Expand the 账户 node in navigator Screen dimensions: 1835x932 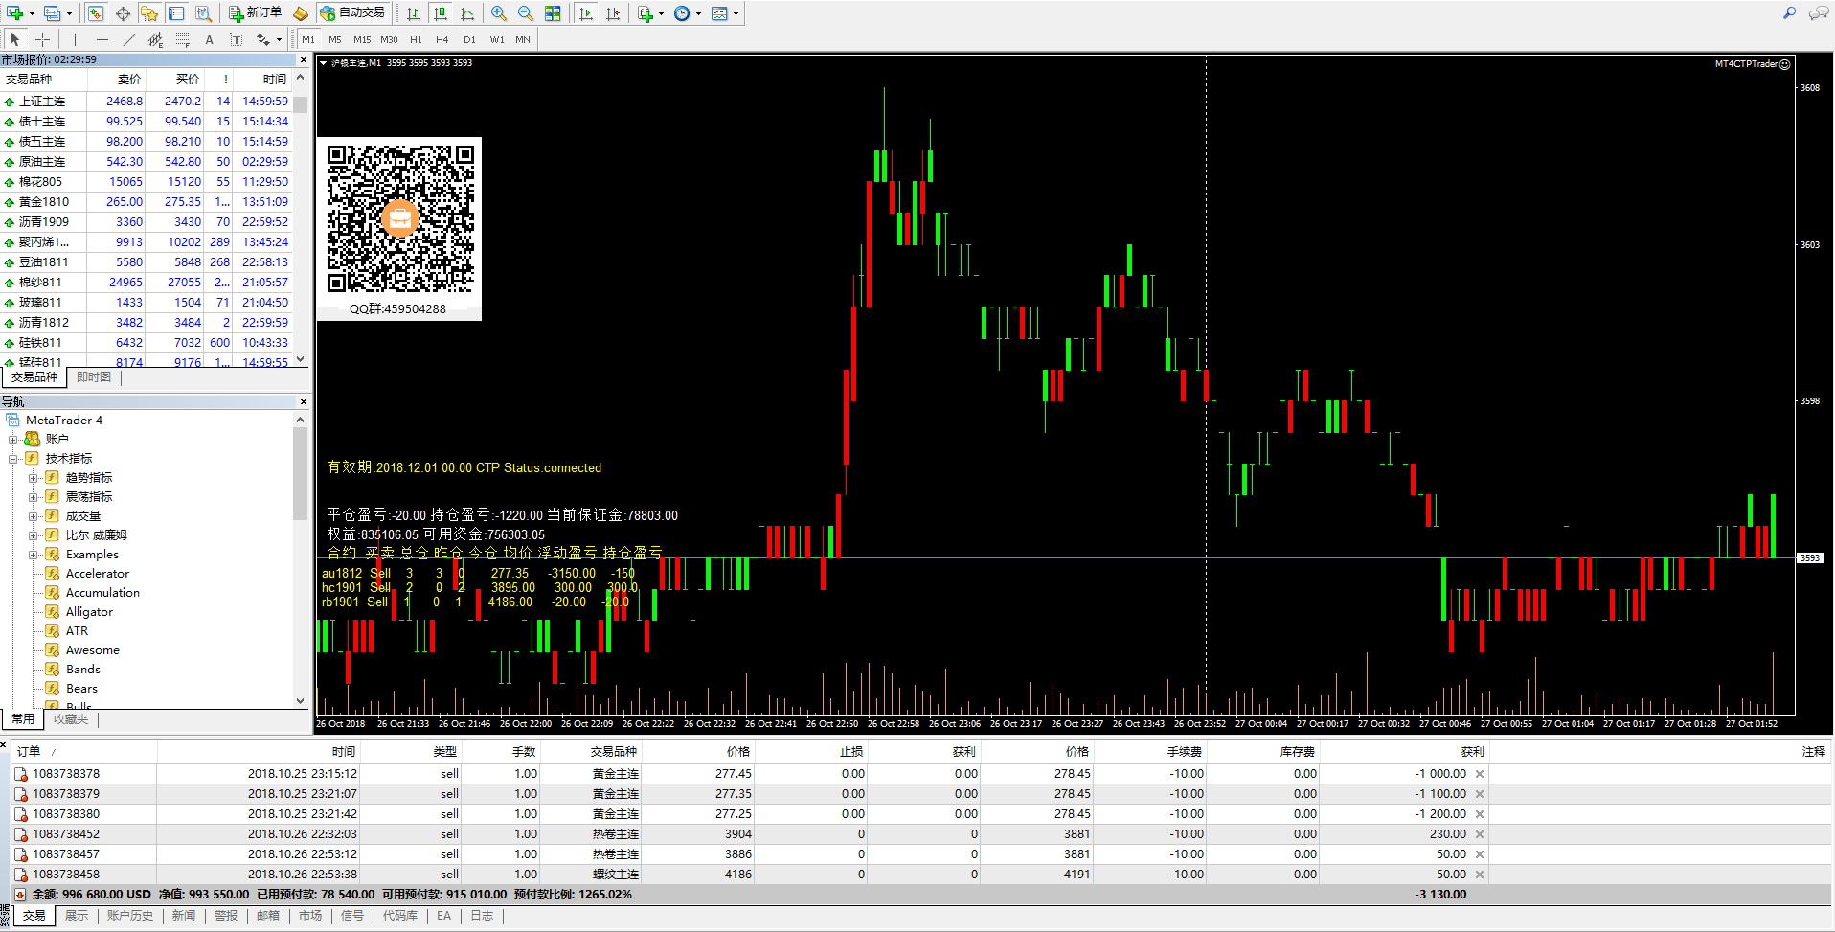13,440
